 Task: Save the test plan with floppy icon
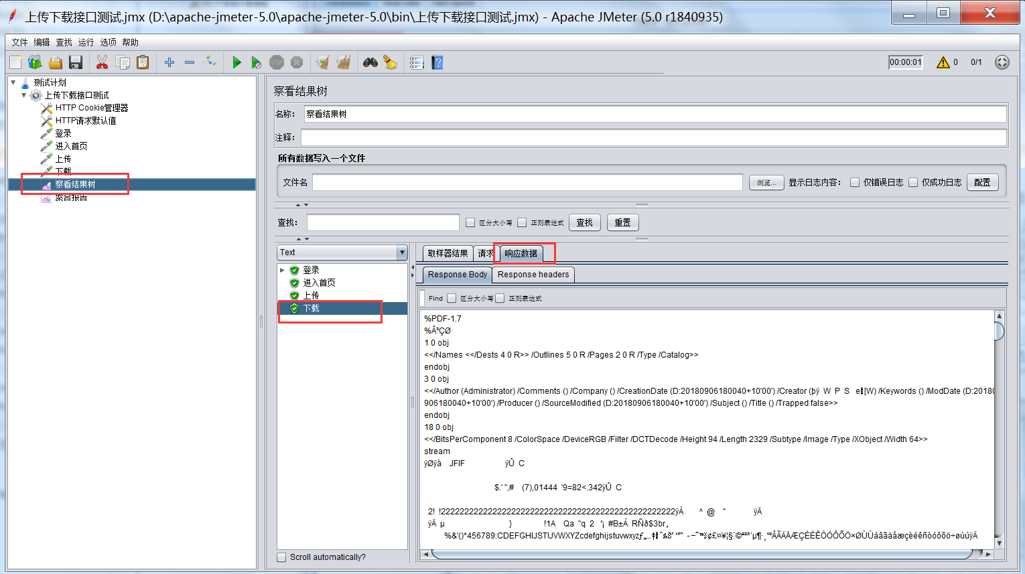click(76, 62)
